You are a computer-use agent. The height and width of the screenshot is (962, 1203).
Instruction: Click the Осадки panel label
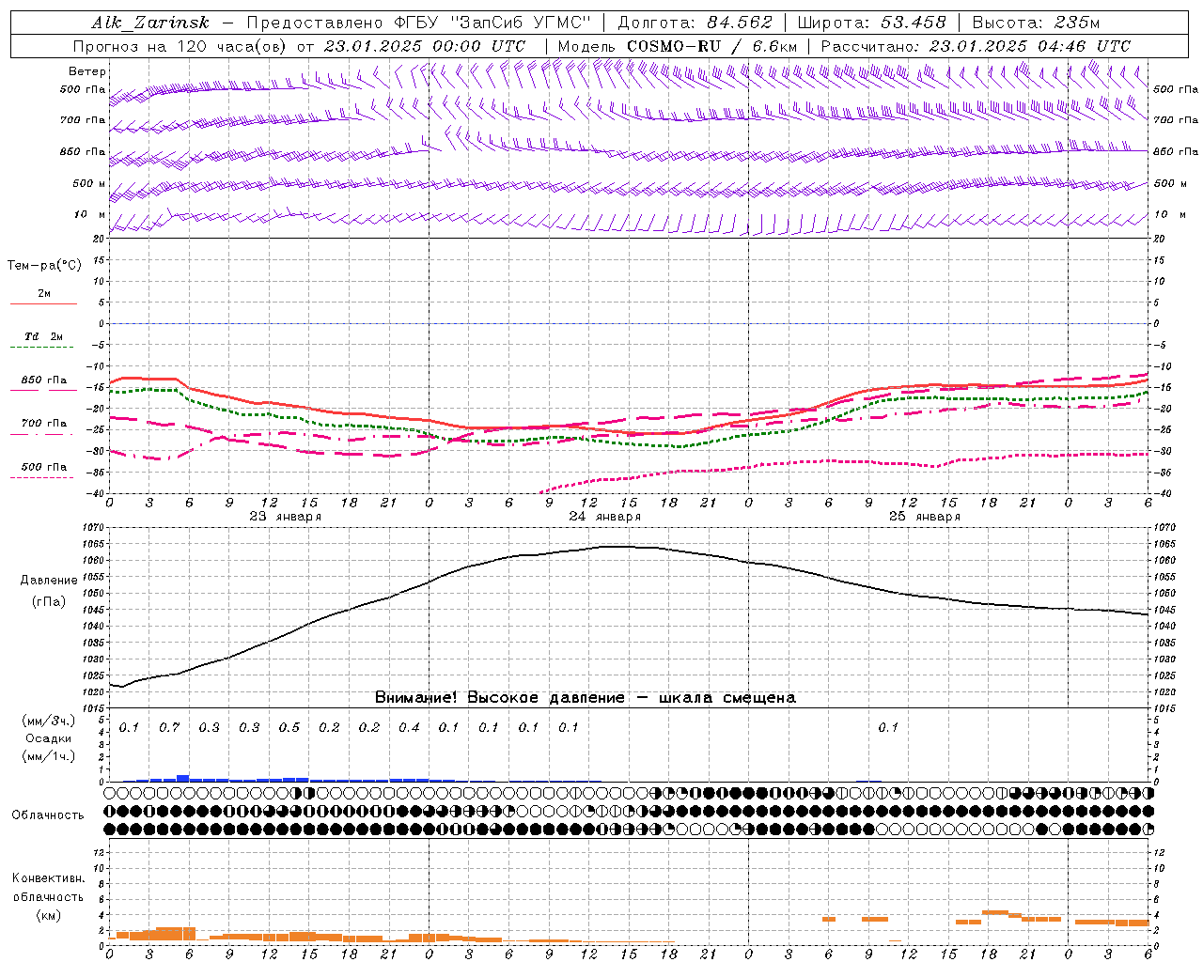coord(49,738)
